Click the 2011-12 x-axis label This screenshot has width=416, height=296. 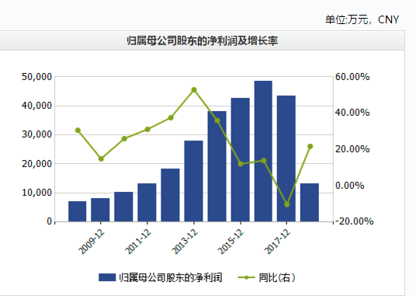tap(138, 242)
